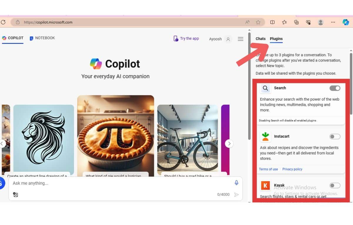Enable the Search plugin
The width and height of the screenshot is (353, 225).
(x=335, y=88)
